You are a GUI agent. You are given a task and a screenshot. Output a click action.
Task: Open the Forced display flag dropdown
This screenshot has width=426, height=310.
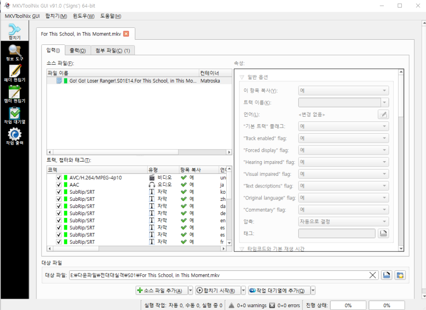[x=344, y=150]
